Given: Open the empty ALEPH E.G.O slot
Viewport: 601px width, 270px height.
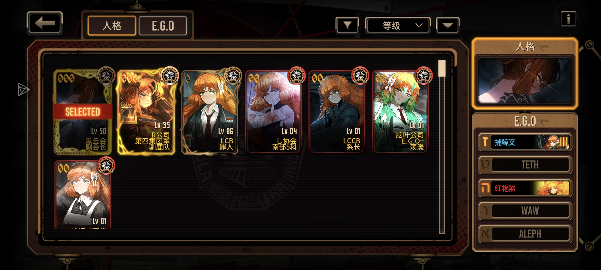Looking at the screenshot, I should [525, 234].
